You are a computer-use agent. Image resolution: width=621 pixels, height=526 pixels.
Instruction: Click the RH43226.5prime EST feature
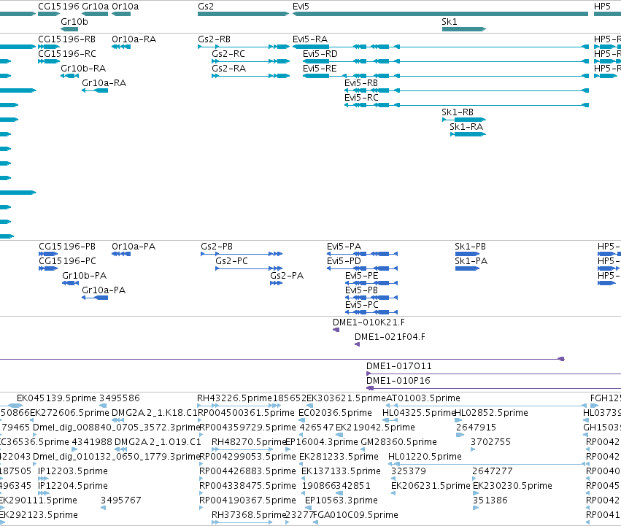pos(239,406)
